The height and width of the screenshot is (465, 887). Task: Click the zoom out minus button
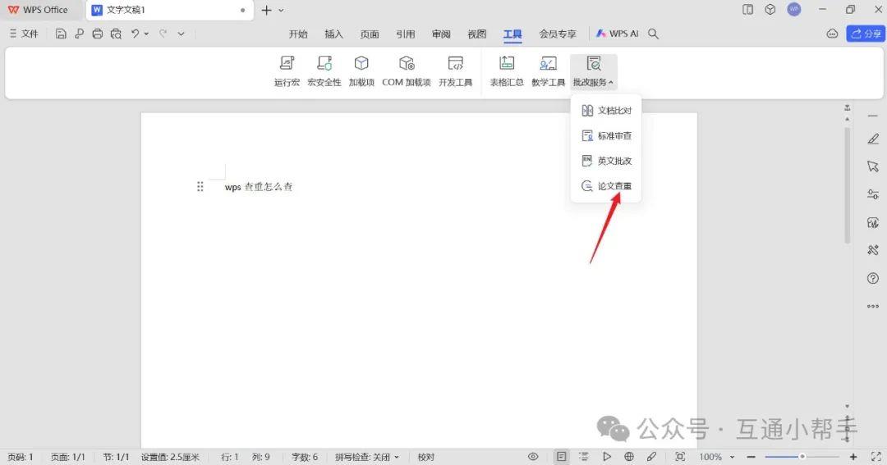point(751,457)
